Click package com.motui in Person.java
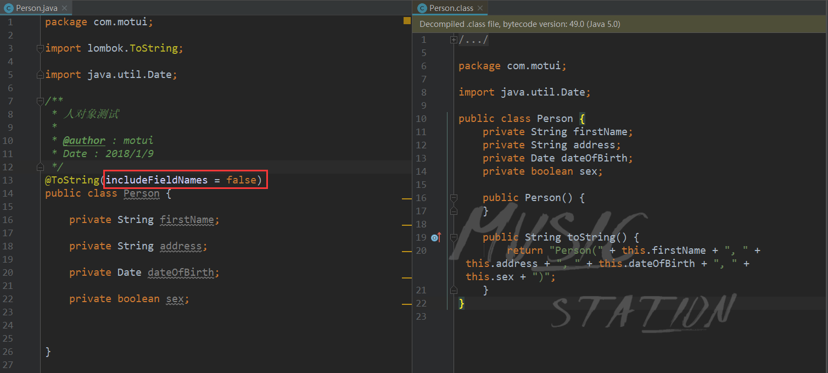Screen dimensions: 828x373 99,22
